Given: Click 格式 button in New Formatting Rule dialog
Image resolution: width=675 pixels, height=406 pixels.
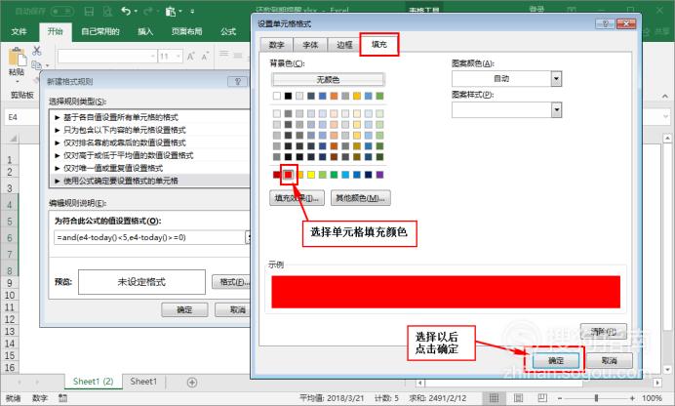Looking at the screenshot, I should point(232,282).
